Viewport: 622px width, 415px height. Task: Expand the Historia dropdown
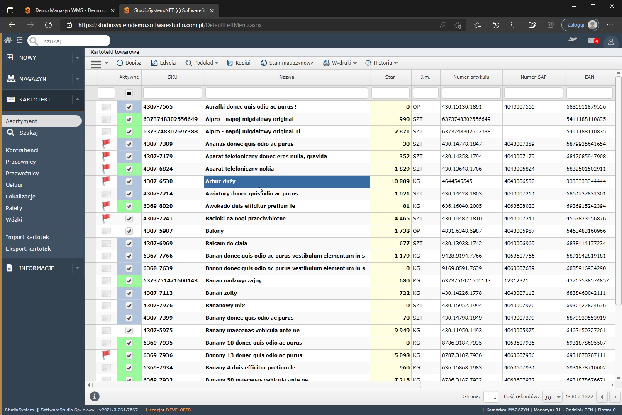point(381,63)
